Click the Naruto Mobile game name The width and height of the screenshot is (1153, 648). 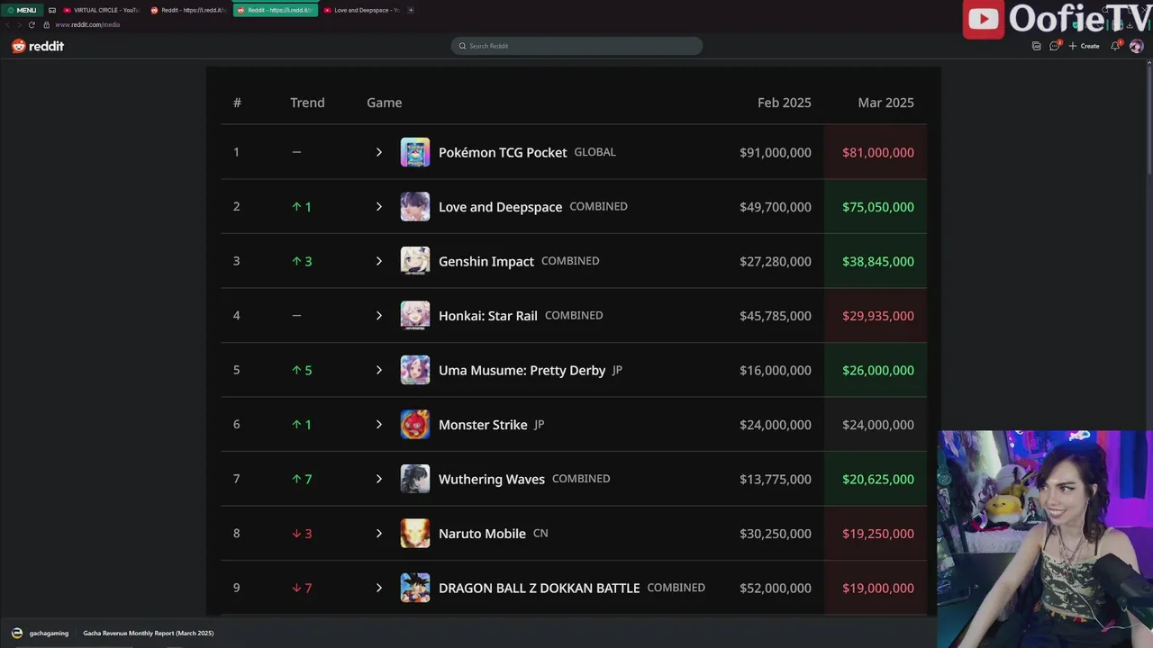click(x=482, y=534)
